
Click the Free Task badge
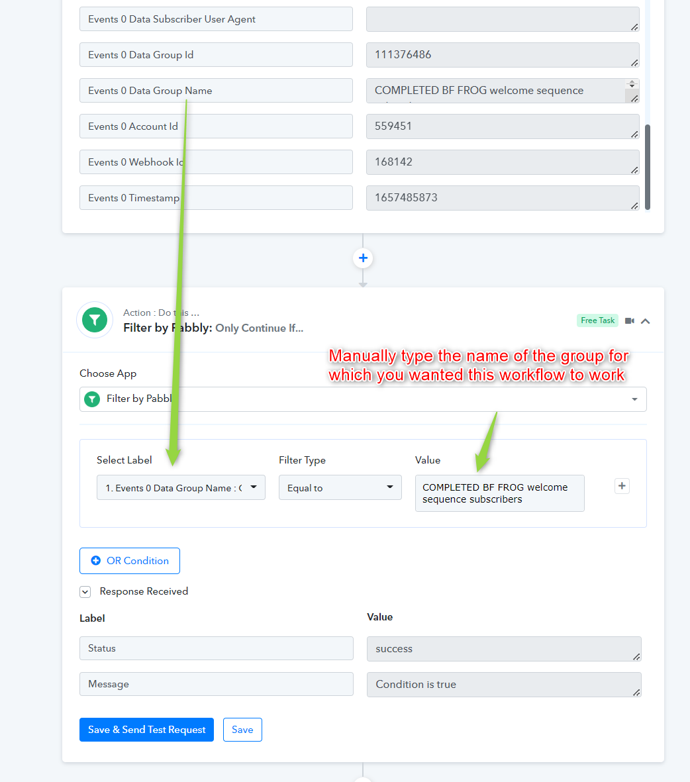coord(597,320)
